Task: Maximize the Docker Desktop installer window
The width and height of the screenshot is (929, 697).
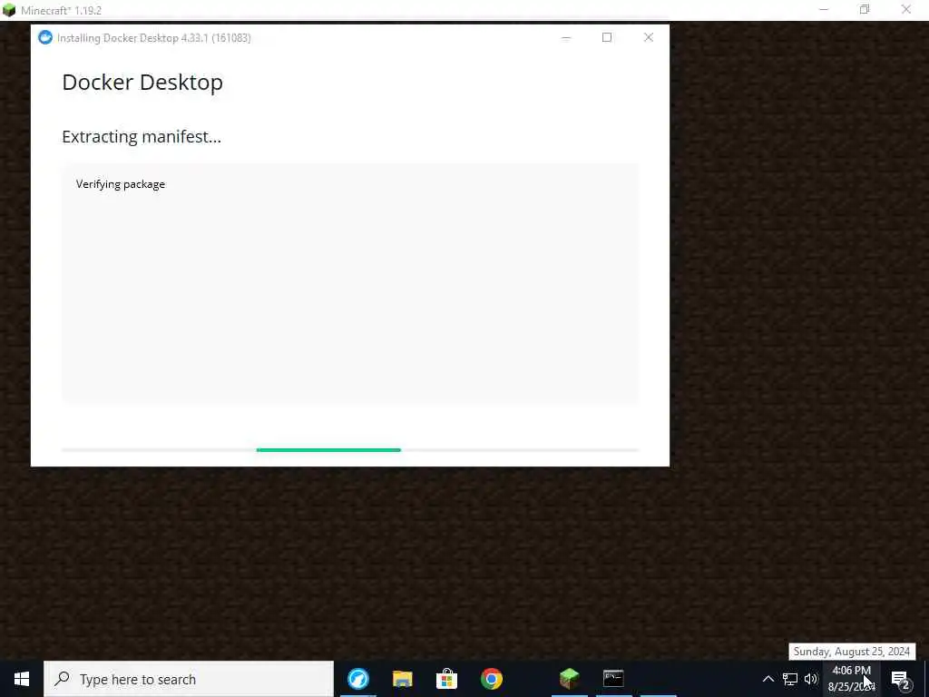Action: (607, 37)
